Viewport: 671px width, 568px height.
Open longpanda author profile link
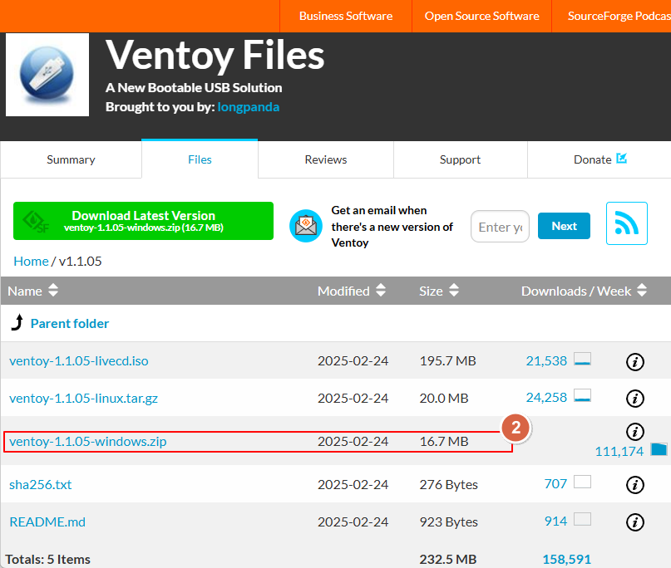[x=249, y=107]
